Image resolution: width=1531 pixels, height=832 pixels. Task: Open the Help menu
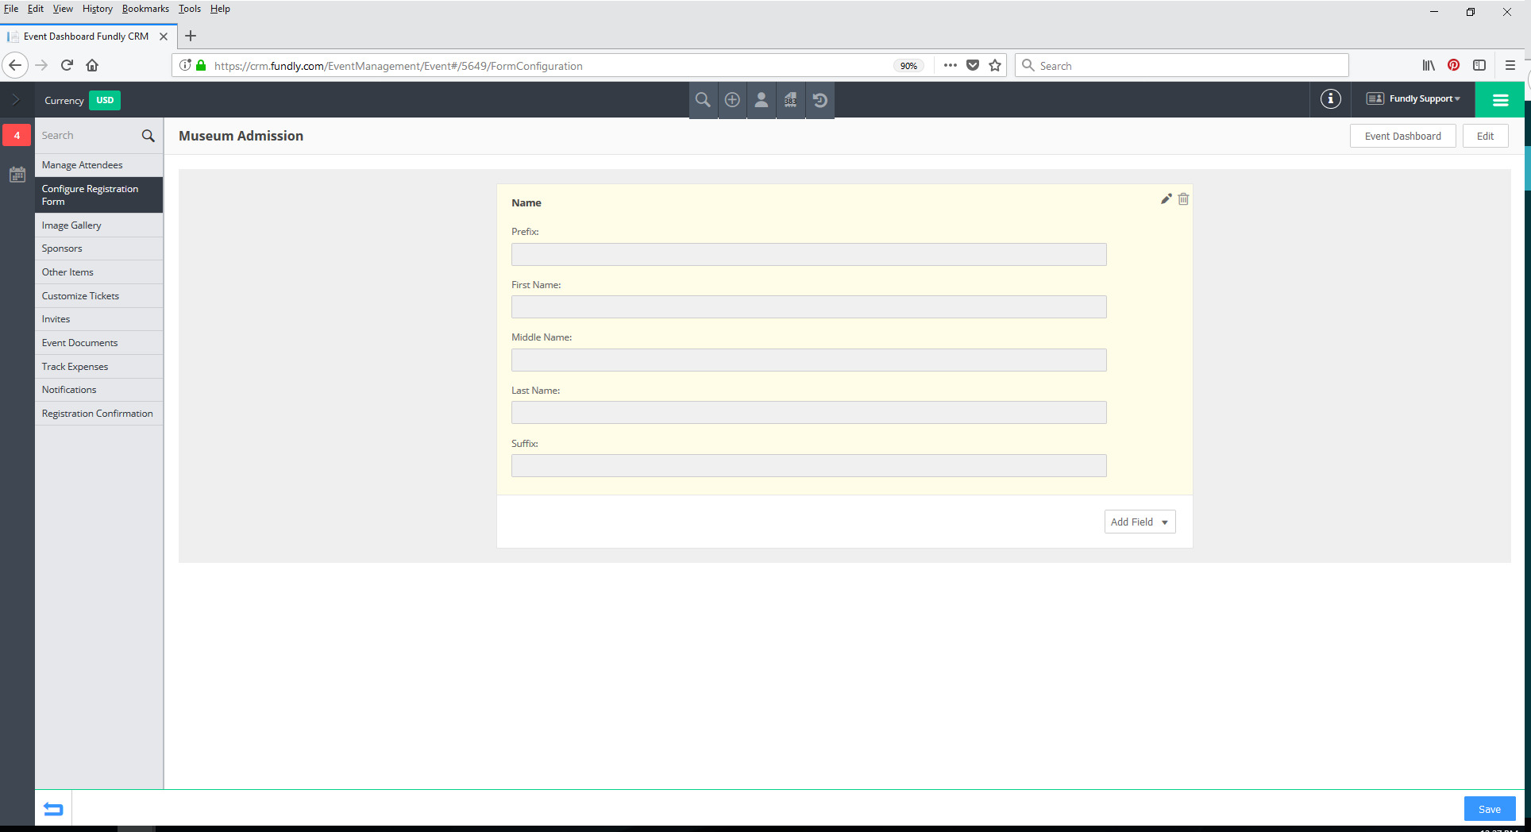point(220,9)
